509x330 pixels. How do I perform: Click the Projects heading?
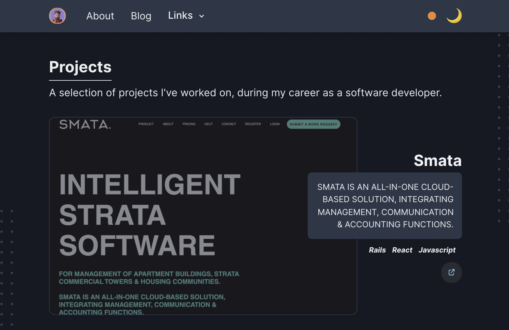(80, 67)
